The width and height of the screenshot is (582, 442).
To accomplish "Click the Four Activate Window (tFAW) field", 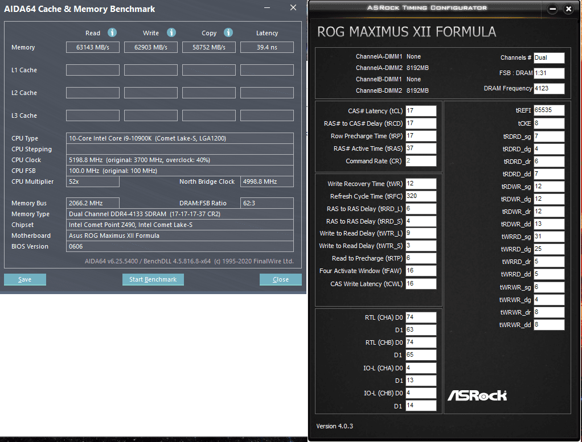I will (x=421, y=271).
